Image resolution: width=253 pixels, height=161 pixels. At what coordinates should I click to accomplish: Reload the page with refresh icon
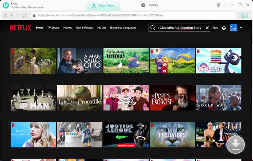24,15
